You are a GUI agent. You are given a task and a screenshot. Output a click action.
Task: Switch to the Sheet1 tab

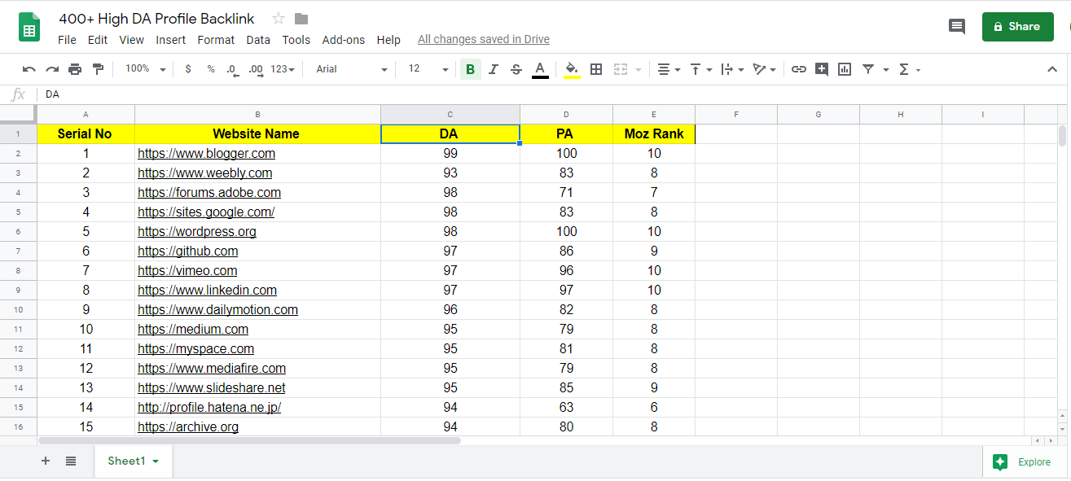pyautogui.click(x=126, y=461)
